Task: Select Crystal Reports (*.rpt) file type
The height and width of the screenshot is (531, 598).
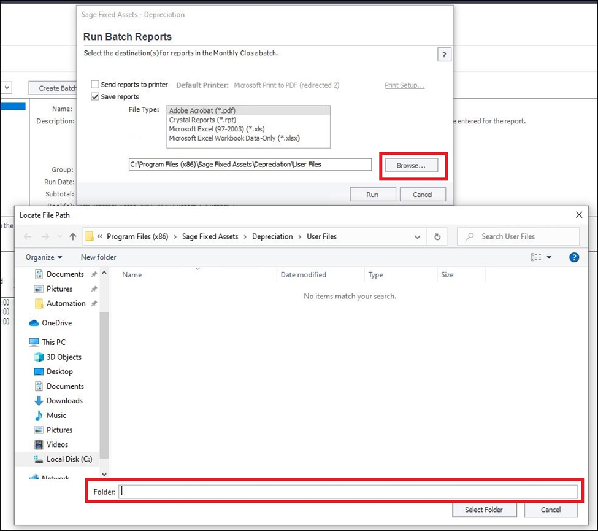Action: [x=202, y=120]
